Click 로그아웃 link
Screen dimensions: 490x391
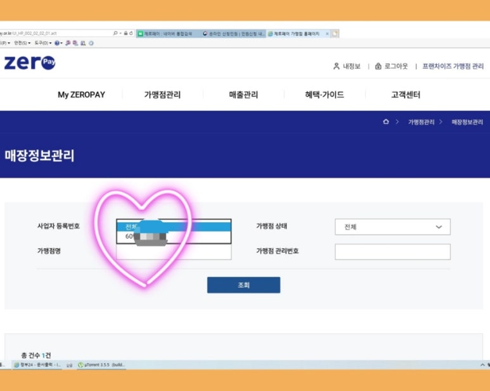(x=396, y=66)
